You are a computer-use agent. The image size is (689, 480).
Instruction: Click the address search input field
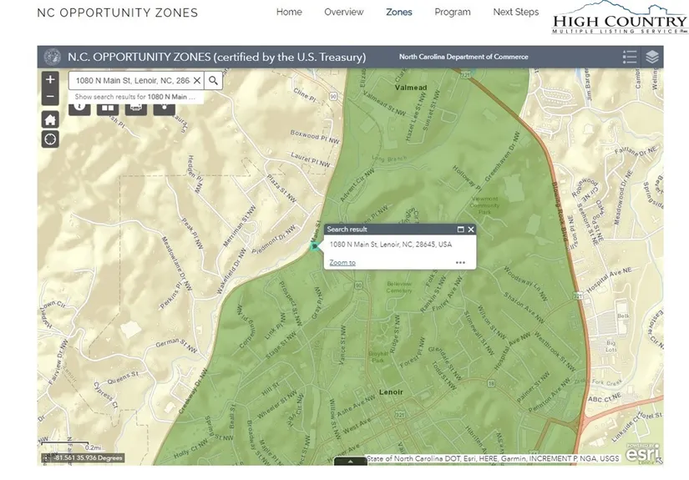click(x=132, y=80)
